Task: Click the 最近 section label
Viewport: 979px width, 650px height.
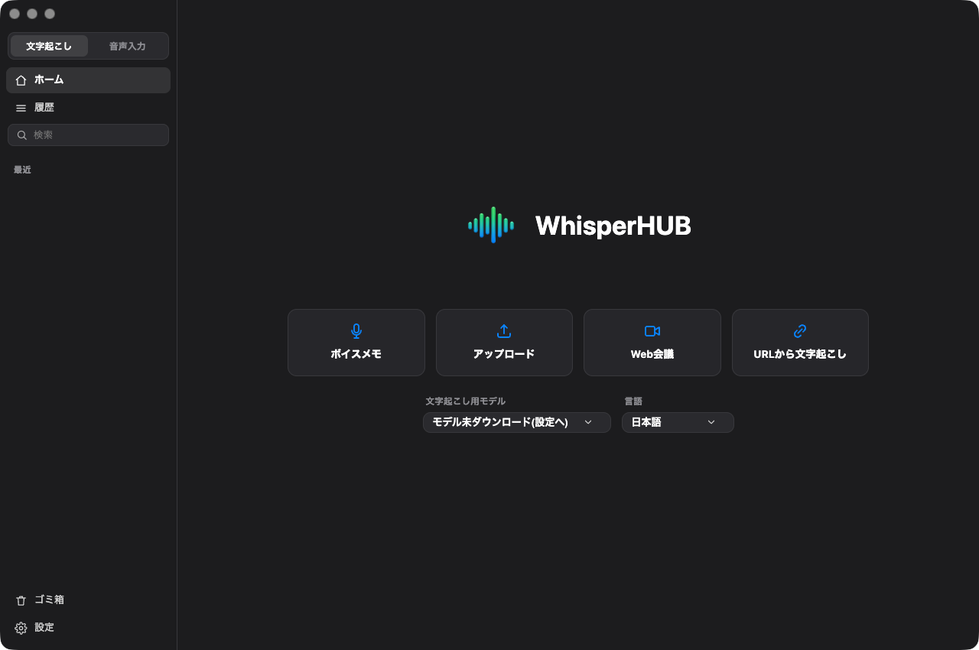Action: point(22,170)
